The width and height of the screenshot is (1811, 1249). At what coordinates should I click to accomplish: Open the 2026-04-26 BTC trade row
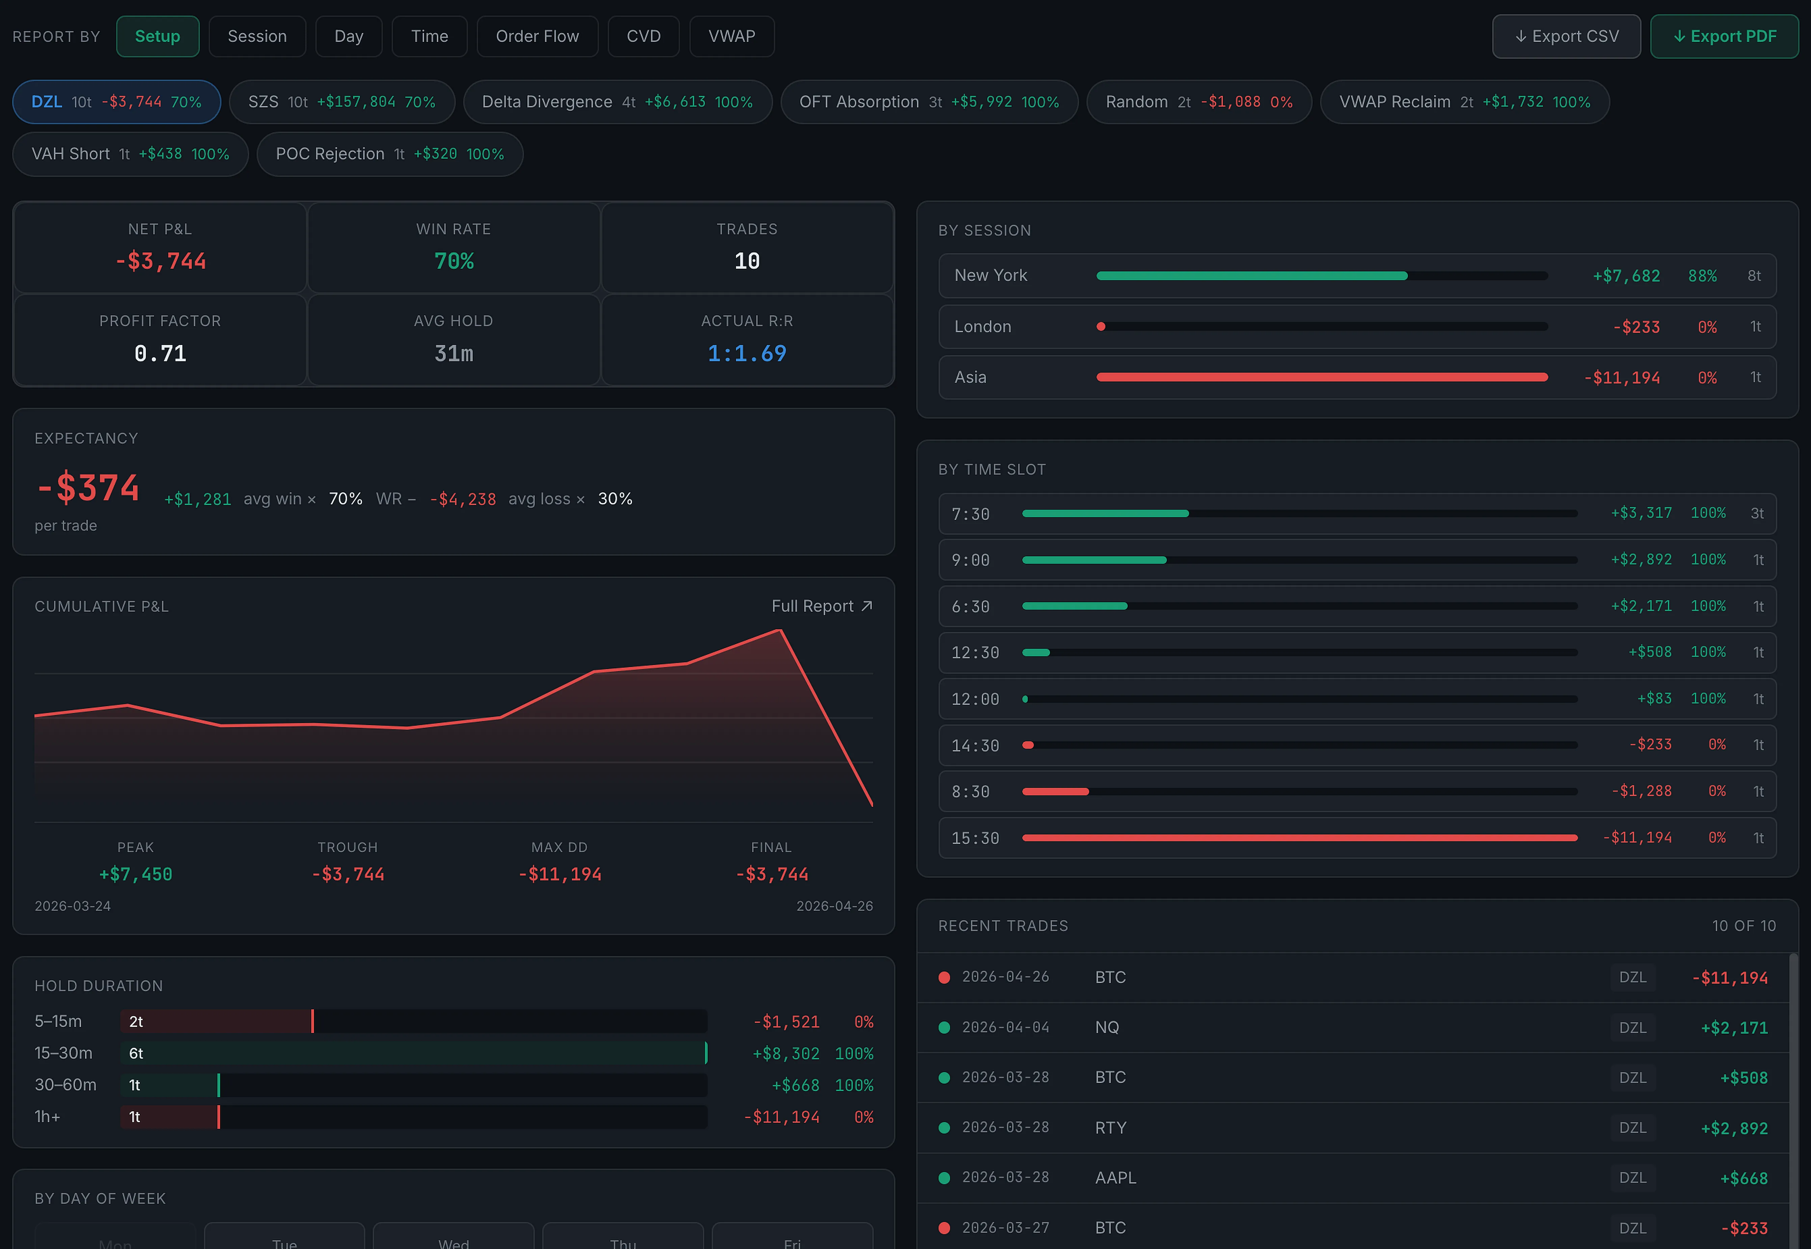[1353, 978]
